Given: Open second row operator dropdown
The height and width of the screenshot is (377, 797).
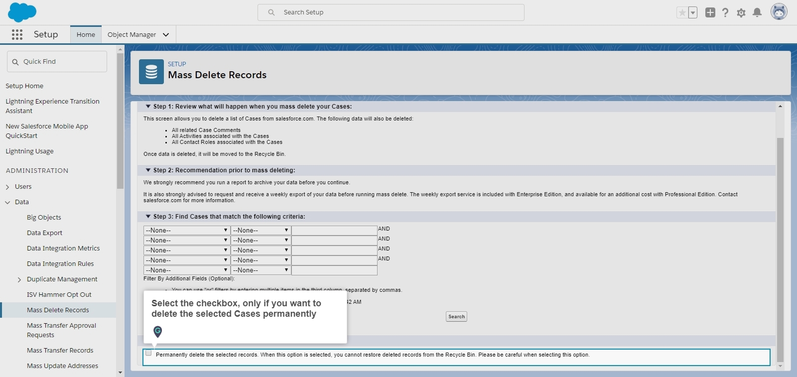Looking at the screenshot, I should [x=261, y=240].
